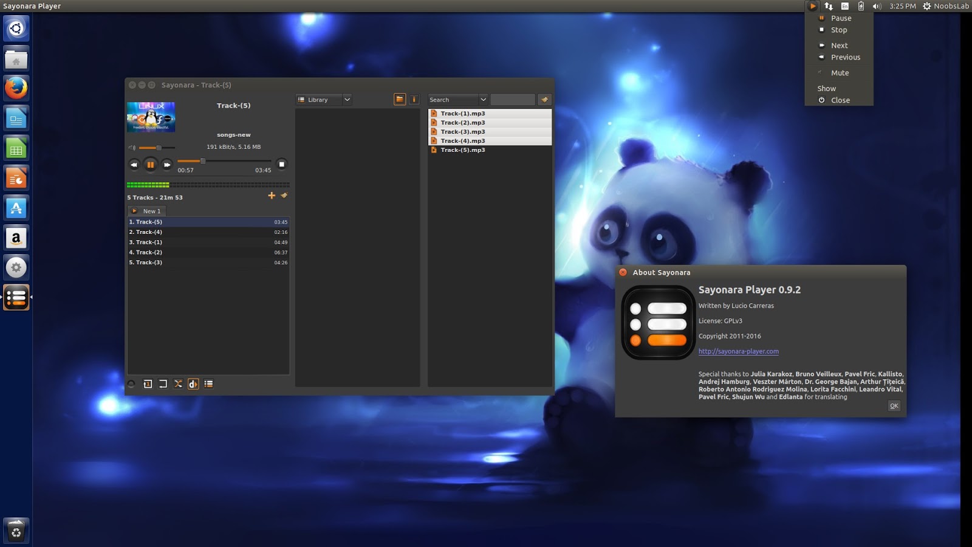972x547 pixels.
Task: Open LibreOffice Impress from launcher
Action: click(x=16, y=178)
